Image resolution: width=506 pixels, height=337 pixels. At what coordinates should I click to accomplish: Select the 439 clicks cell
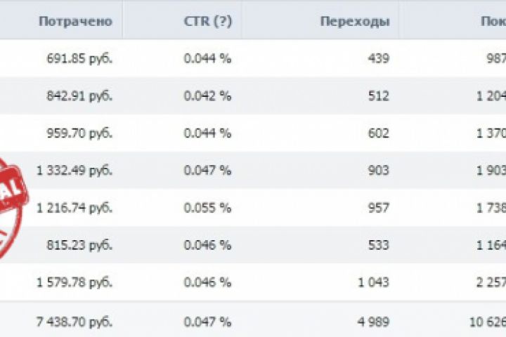pos(378,58)
